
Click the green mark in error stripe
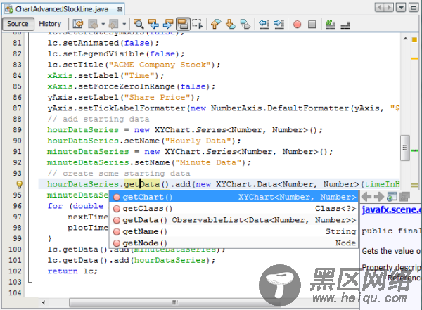coord(415,150)
